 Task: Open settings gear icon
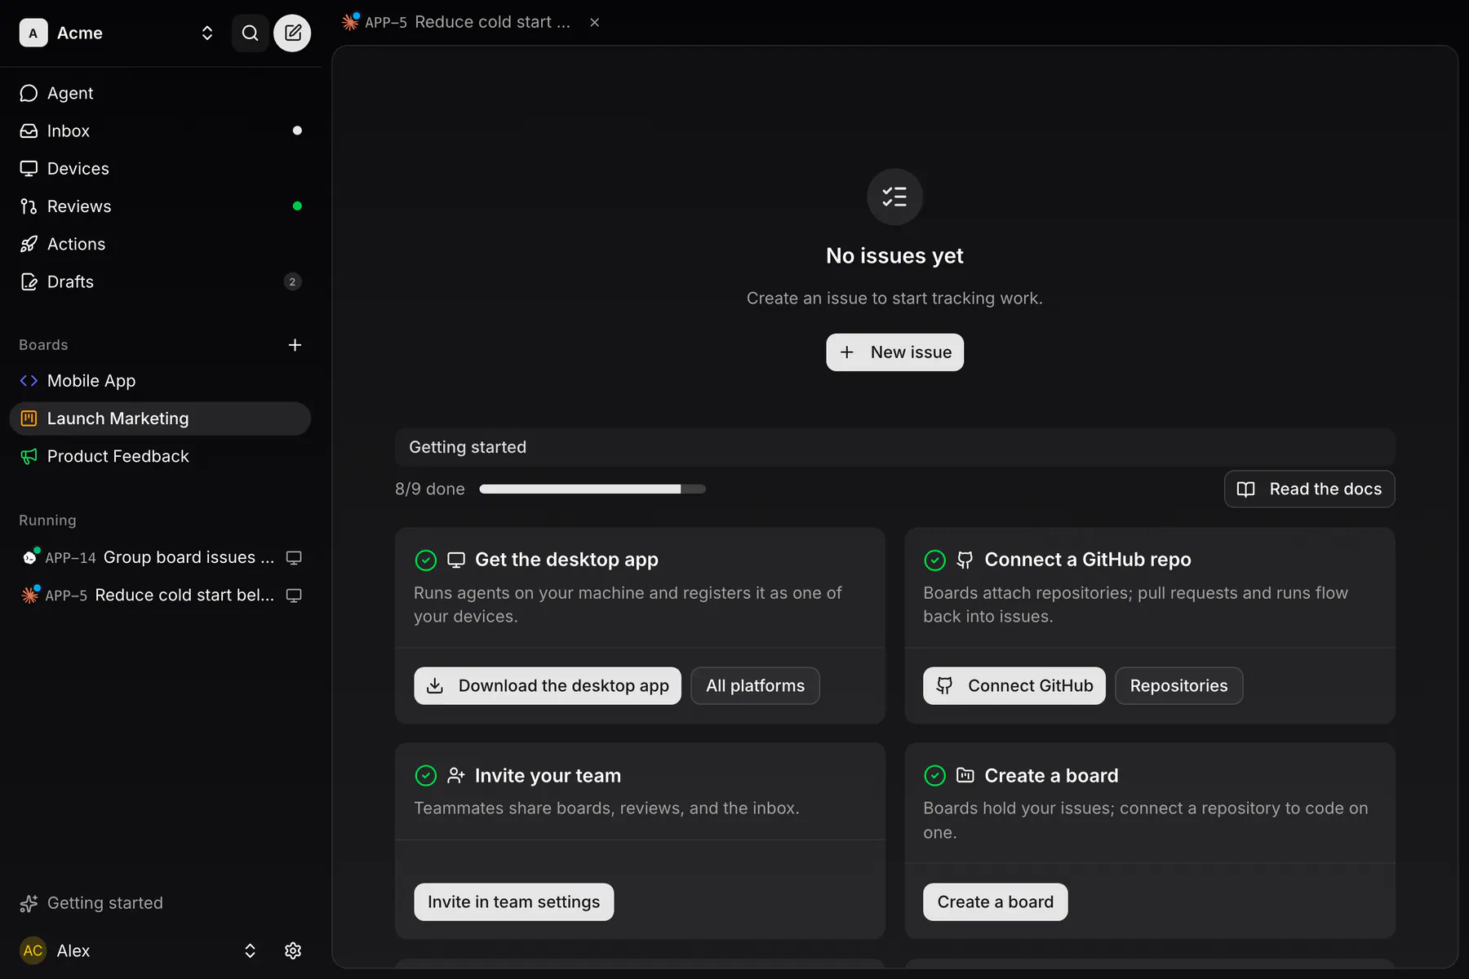coord(293,951)
